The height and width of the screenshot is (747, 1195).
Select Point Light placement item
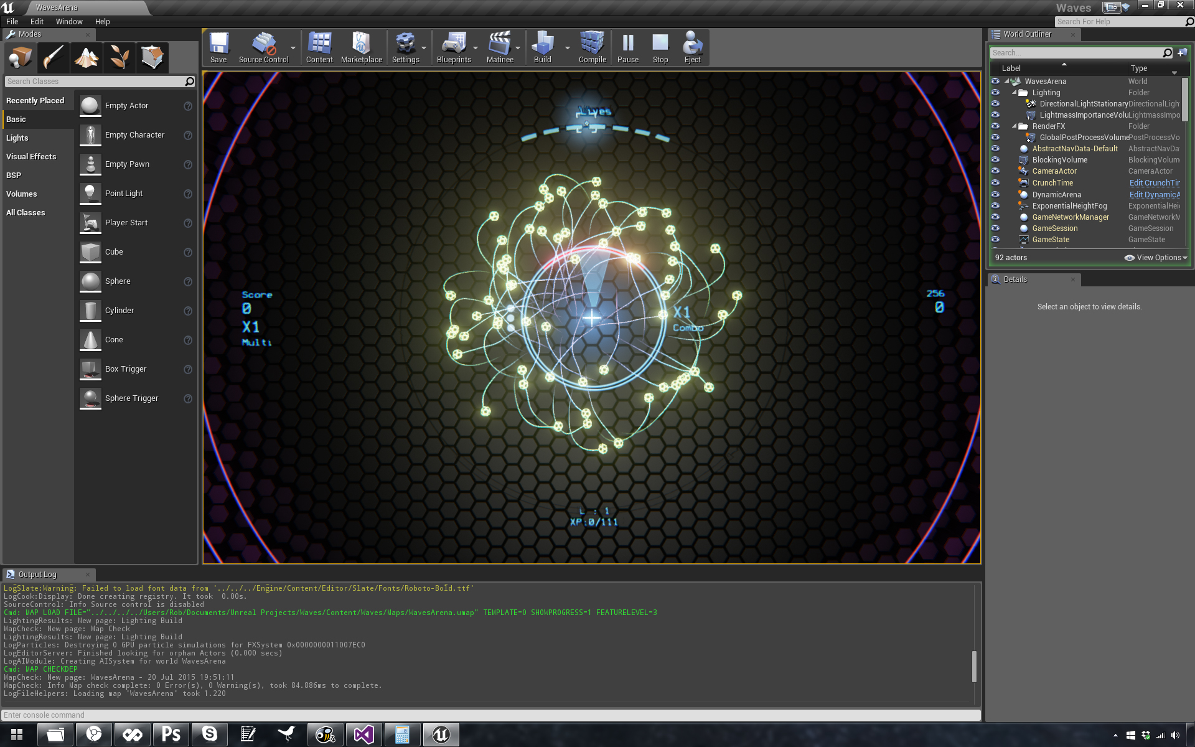[136, 194]
